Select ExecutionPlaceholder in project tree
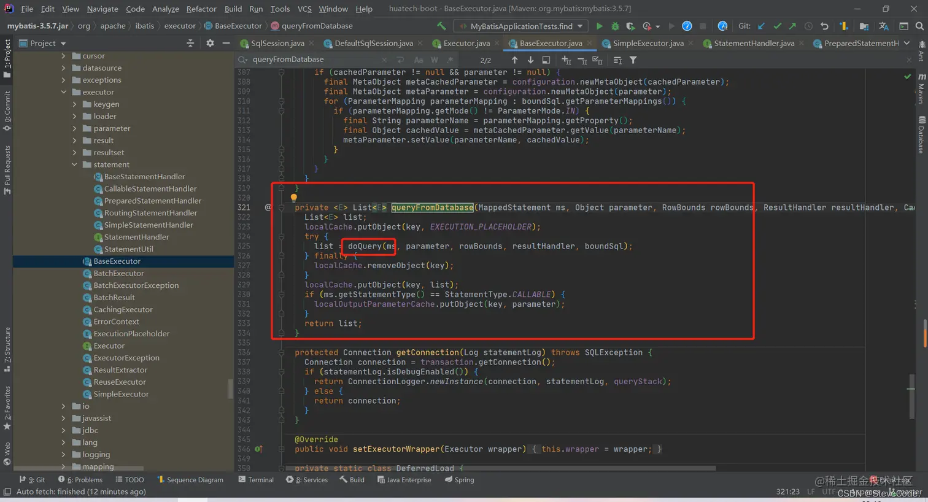The image size is (928, 502). (131, 334)
